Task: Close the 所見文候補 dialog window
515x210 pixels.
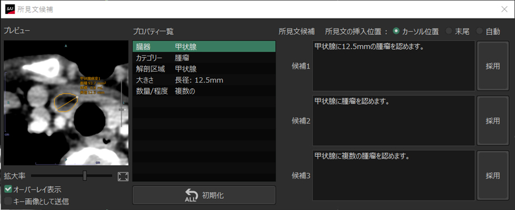Action: pyautogui.click(x=504, y=9)
